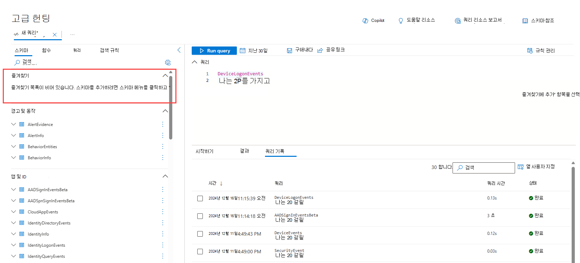Open the 도움말 리소스 lightbulb icon
This screenshot has height=263, width=580.
[401, 21]
